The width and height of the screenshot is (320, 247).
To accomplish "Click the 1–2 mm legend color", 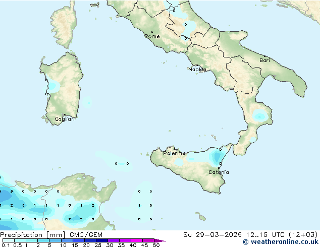I will coord(32,240).
